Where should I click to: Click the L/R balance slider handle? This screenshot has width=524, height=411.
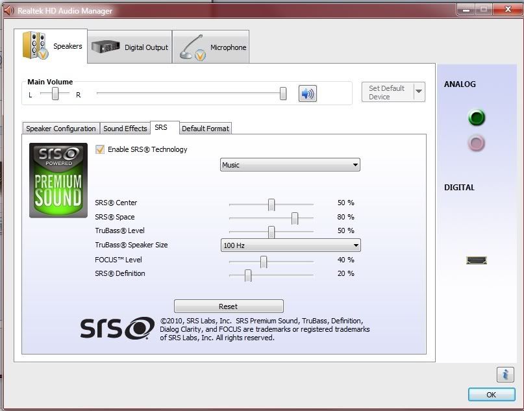click(55, 93)
